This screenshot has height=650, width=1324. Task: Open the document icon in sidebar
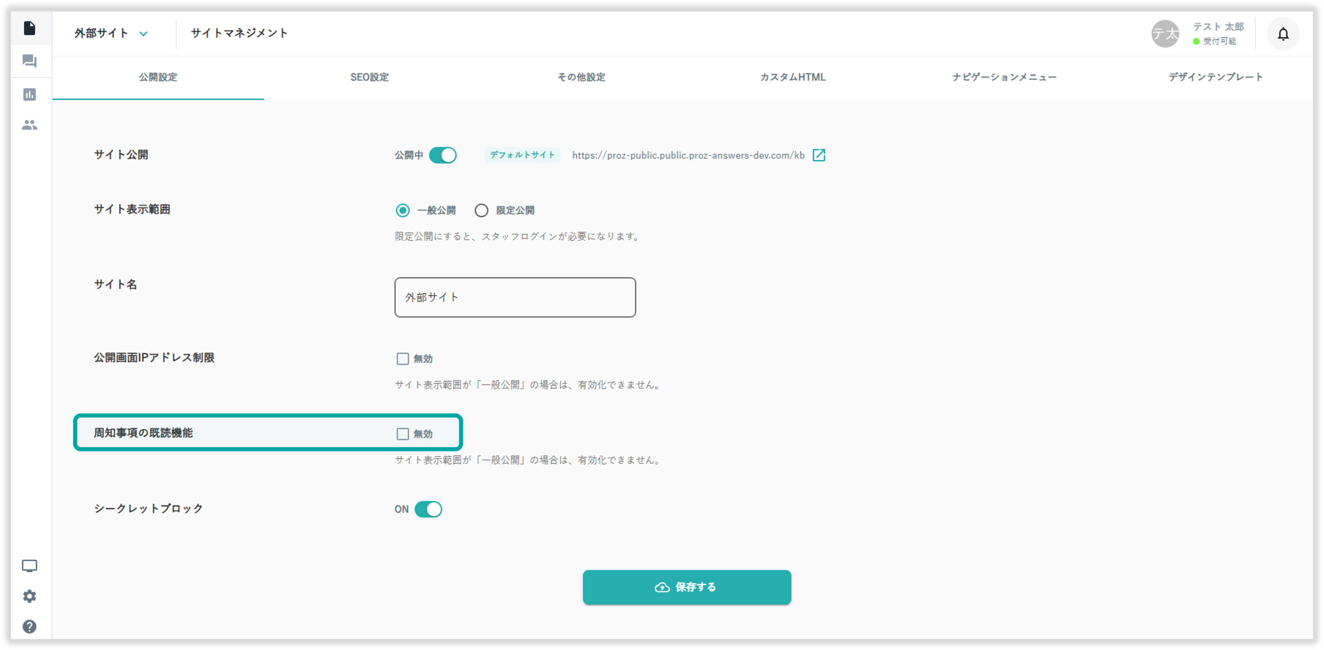pyautogui.click(x=29, y=28)
